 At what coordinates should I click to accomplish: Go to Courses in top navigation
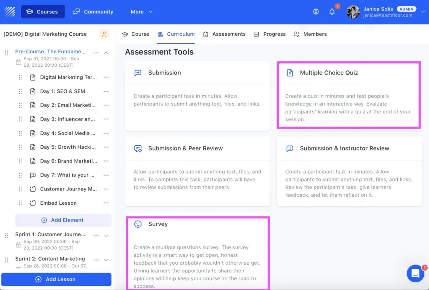43,12
